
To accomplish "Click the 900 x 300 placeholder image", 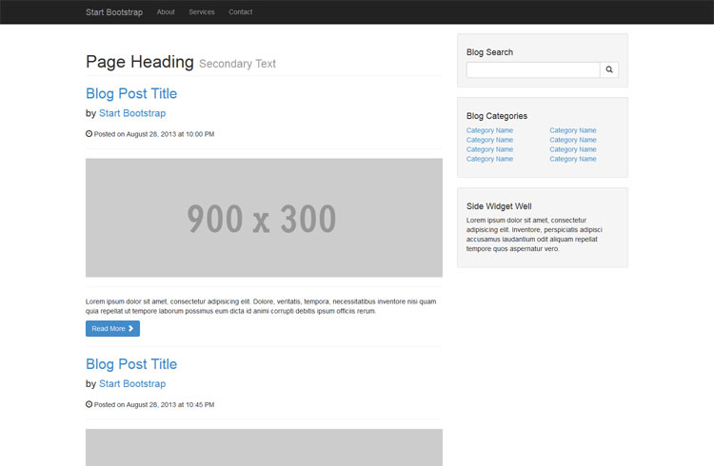I will coord(264,218).
